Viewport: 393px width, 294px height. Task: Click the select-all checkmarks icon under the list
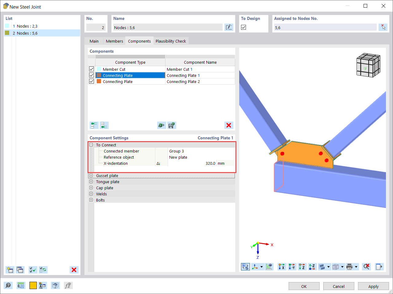[33, 270]
